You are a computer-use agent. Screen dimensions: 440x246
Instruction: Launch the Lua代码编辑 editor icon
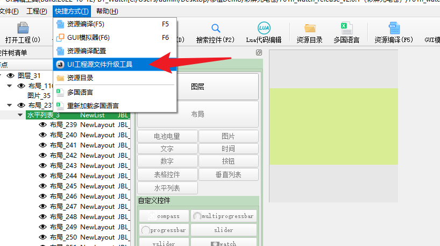coord(264,28)
